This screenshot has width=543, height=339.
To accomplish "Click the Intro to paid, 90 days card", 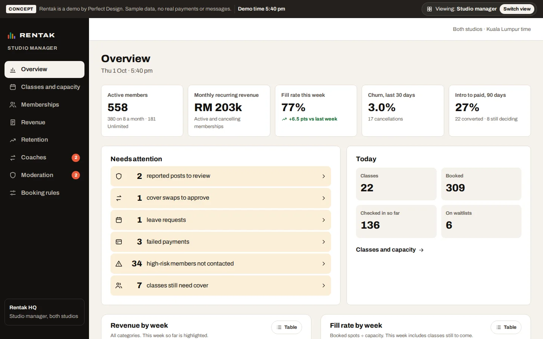I will click(490, 111).
